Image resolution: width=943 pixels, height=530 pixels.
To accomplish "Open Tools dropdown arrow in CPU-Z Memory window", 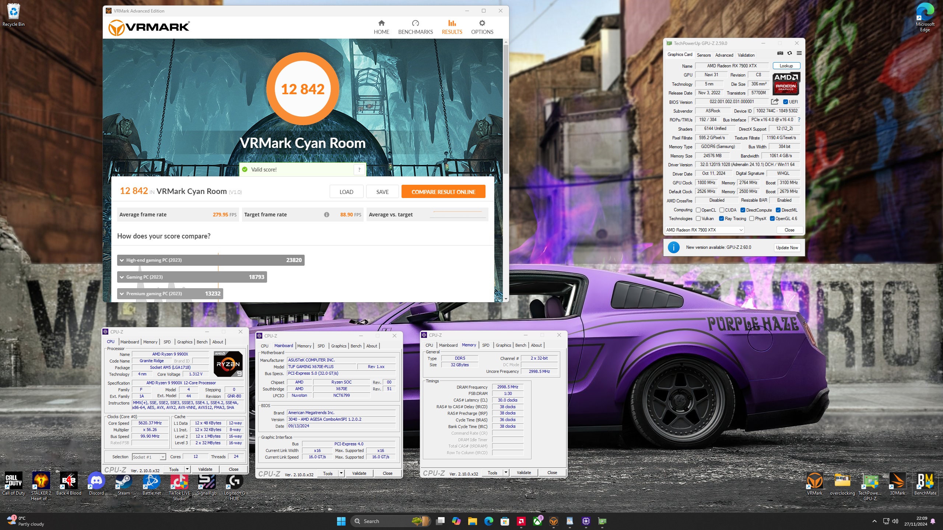I will tap(506, 473).
